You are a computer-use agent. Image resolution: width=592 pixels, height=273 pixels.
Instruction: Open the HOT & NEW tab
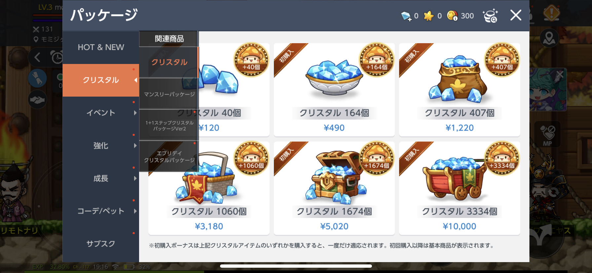(101, 47)
